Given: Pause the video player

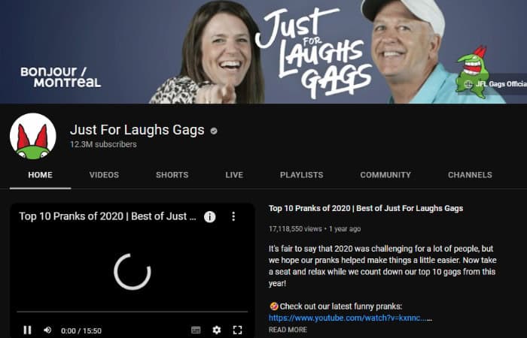Looking at the screenshot, I should [x=28, y=330].
